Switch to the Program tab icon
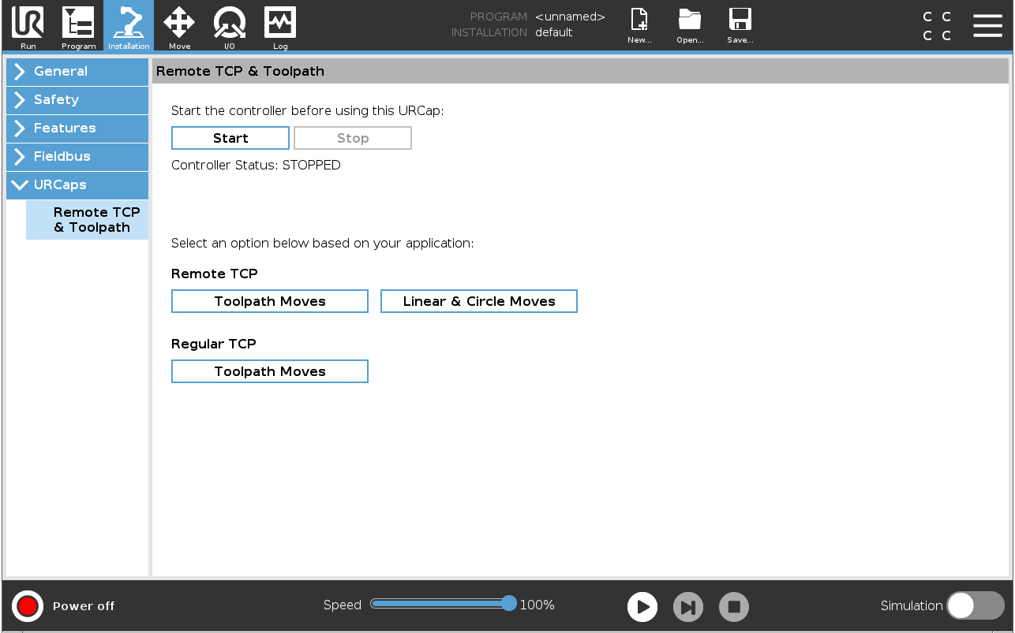This screenshot has width=1015, height=633. 78,23
